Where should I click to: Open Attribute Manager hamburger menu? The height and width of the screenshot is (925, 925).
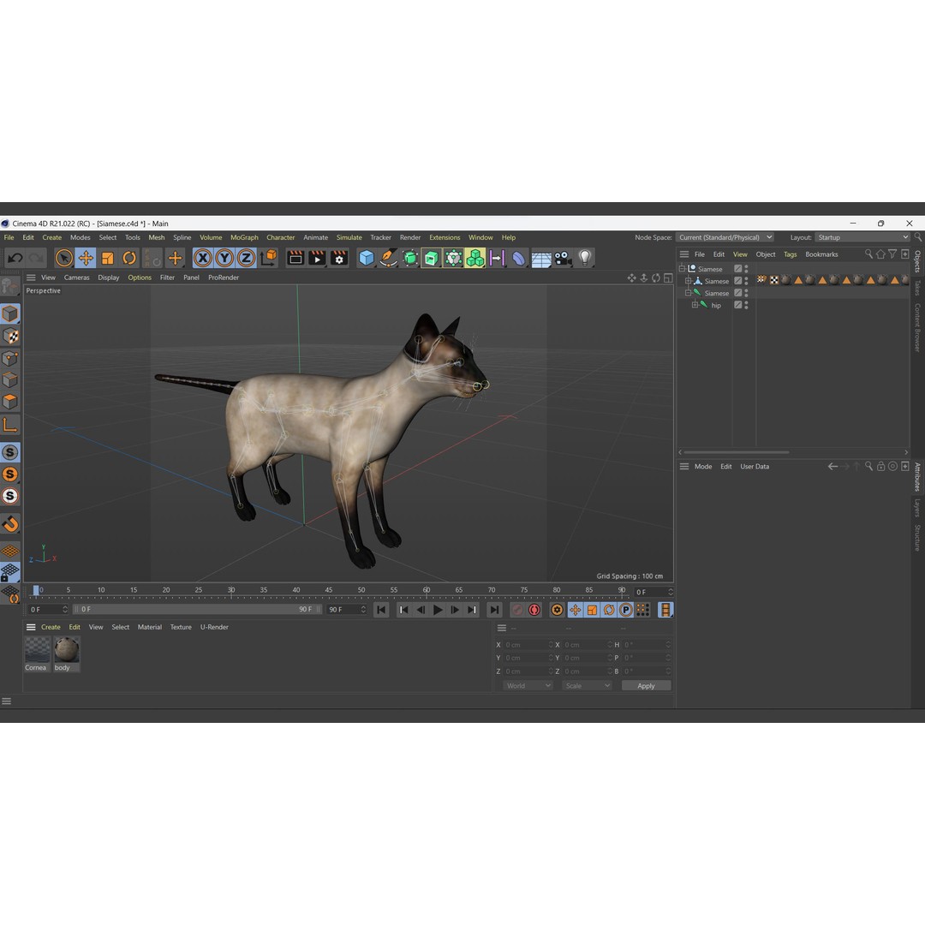684,467
